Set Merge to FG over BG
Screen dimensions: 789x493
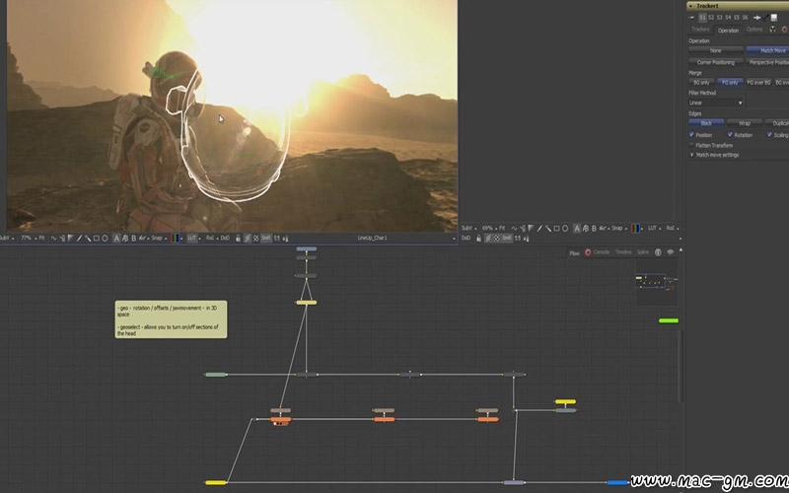coord(758,82)
